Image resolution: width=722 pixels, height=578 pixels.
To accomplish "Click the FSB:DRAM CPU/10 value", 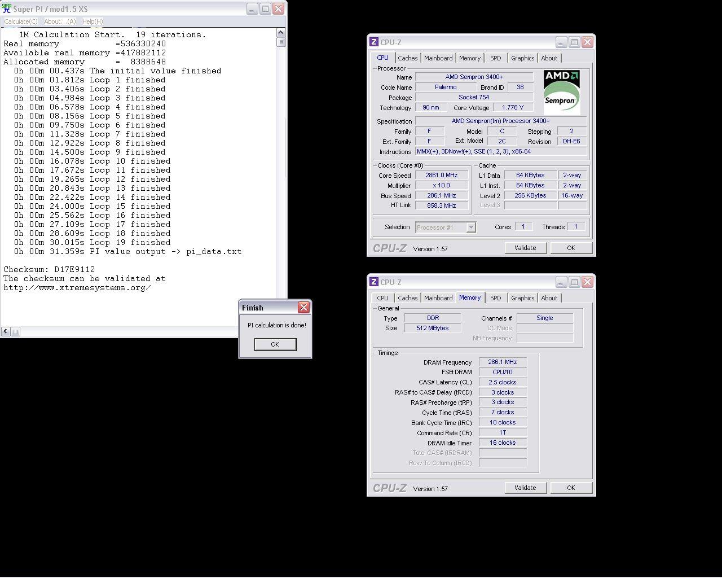I will click(x=503, y=373).
